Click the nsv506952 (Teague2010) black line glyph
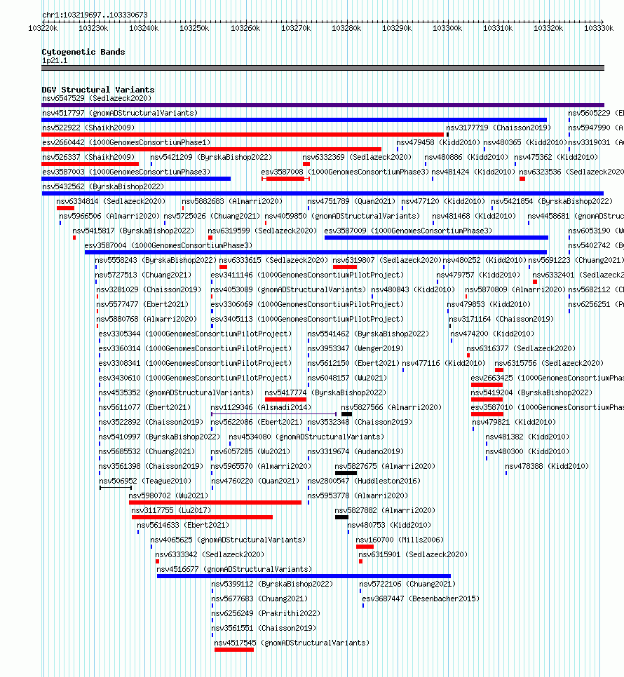Image resolution: width=624 pixels, height=677 pixels. click(x=116, y=488)
